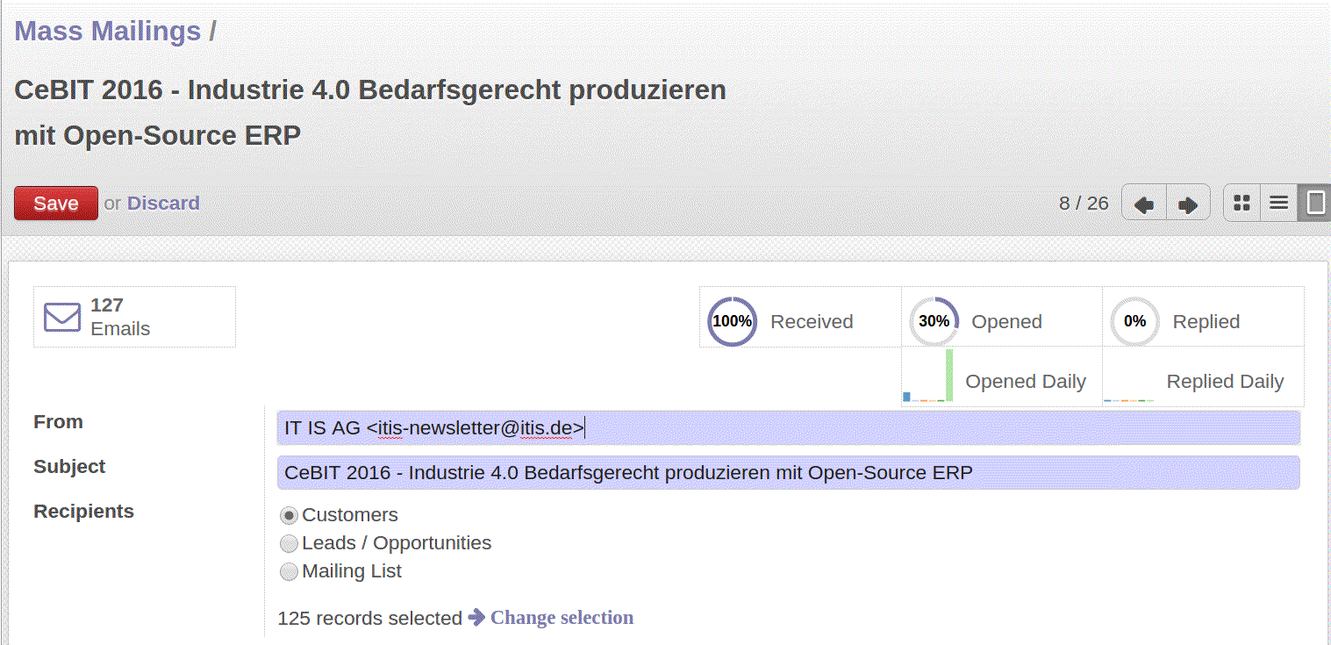Click into the From email field
This screenshot has height=645, width=1331.
(x=788, y=428)
